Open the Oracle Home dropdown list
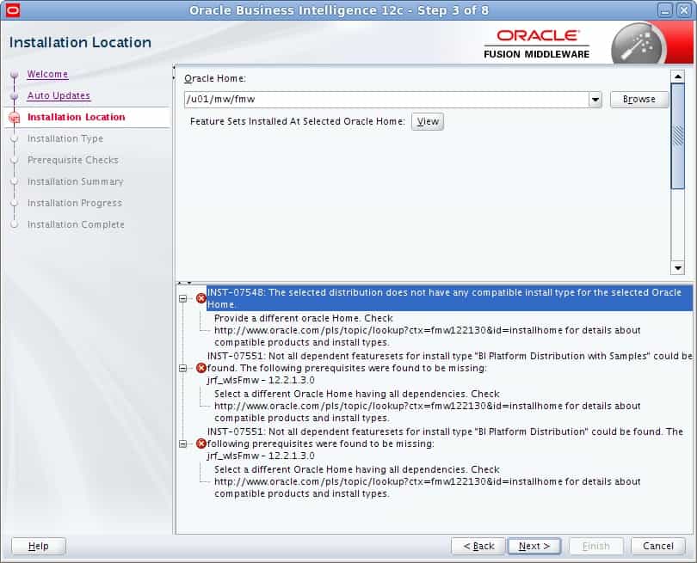This screenshot has width=697, height=563. click(x=595, y=99)
